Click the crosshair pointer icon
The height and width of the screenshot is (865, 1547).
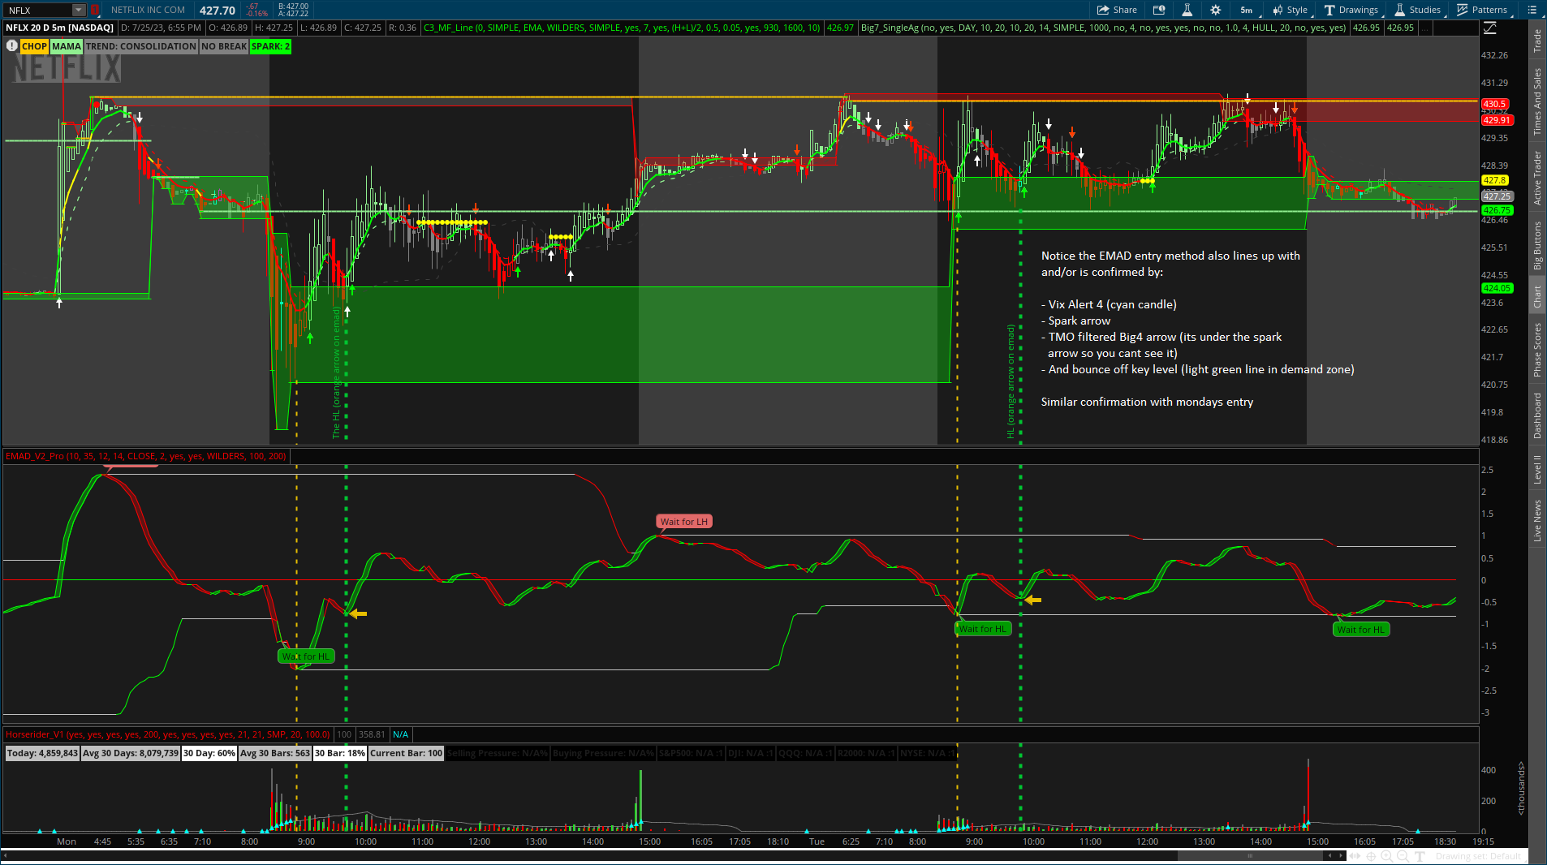[1372, 856]
